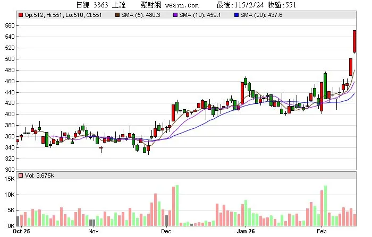Click the 'Nov' date axis label

93,231
